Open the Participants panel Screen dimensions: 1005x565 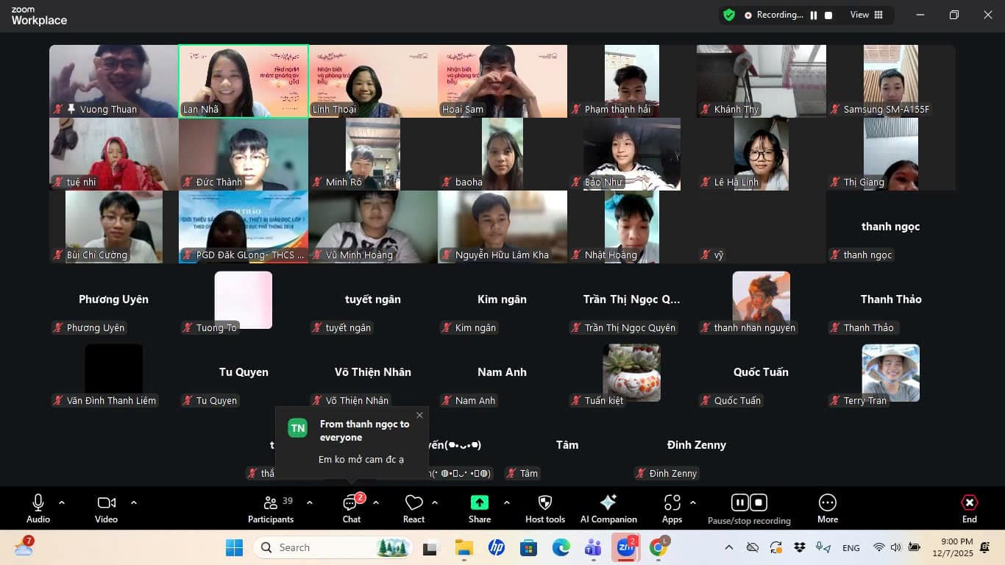(271, 508)
